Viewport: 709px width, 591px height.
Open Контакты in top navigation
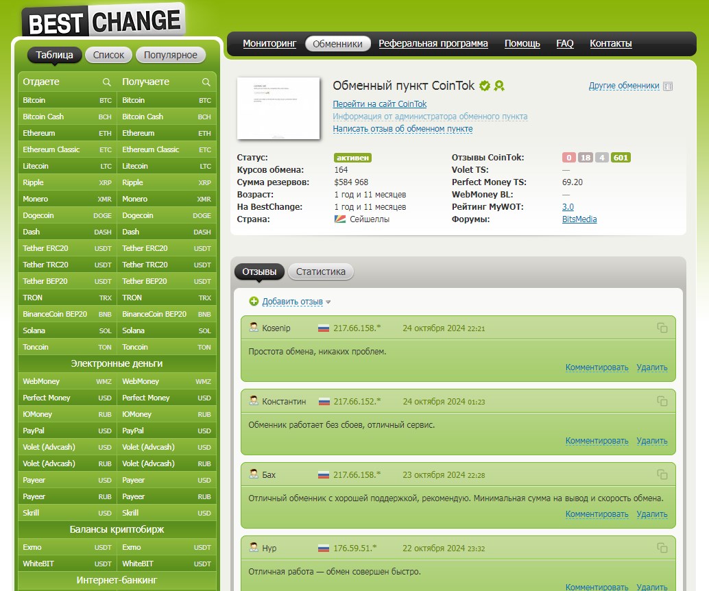(x=611, y=43)
